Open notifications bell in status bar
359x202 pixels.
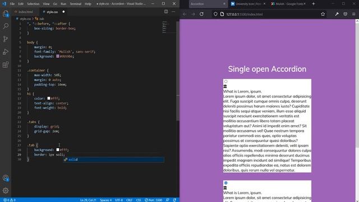point(174,200)
